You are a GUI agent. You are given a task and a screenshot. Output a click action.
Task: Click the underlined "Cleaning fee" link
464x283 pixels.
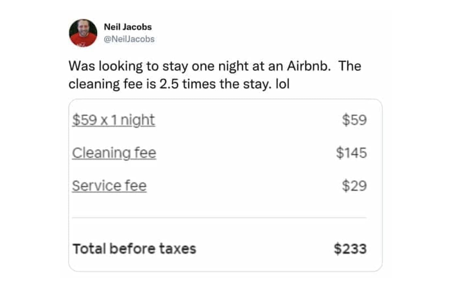click(x=114, y=153)
